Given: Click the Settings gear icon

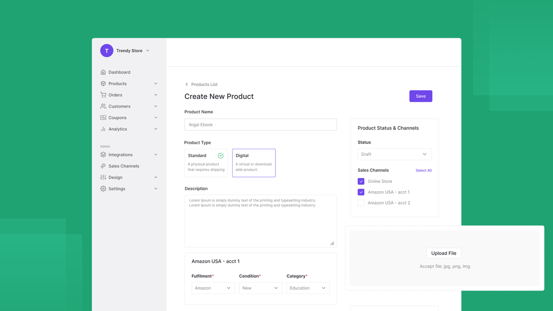Looking at the screenshot, I should point(103,188).
